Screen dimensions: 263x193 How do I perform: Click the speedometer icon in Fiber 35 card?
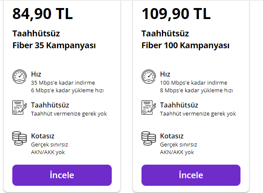click(x=20, y=77)
